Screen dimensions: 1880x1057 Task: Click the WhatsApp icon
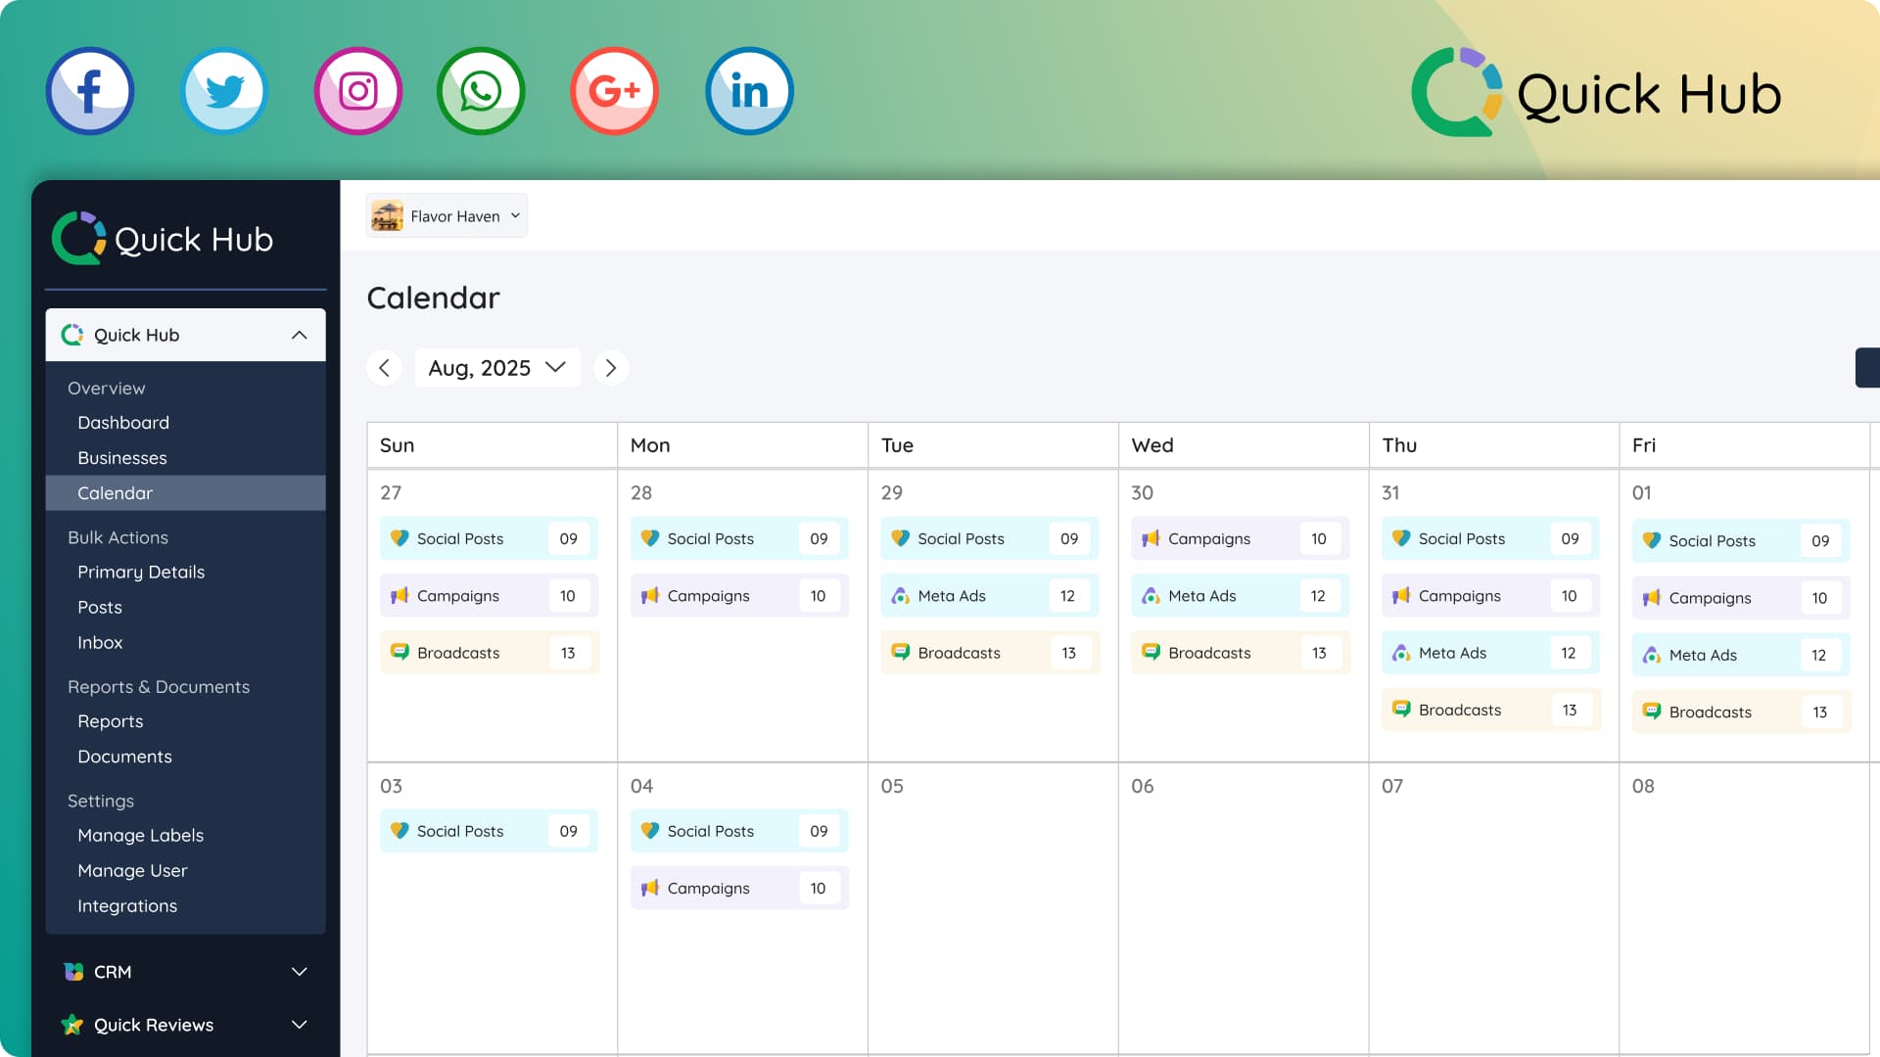(481, 90)
